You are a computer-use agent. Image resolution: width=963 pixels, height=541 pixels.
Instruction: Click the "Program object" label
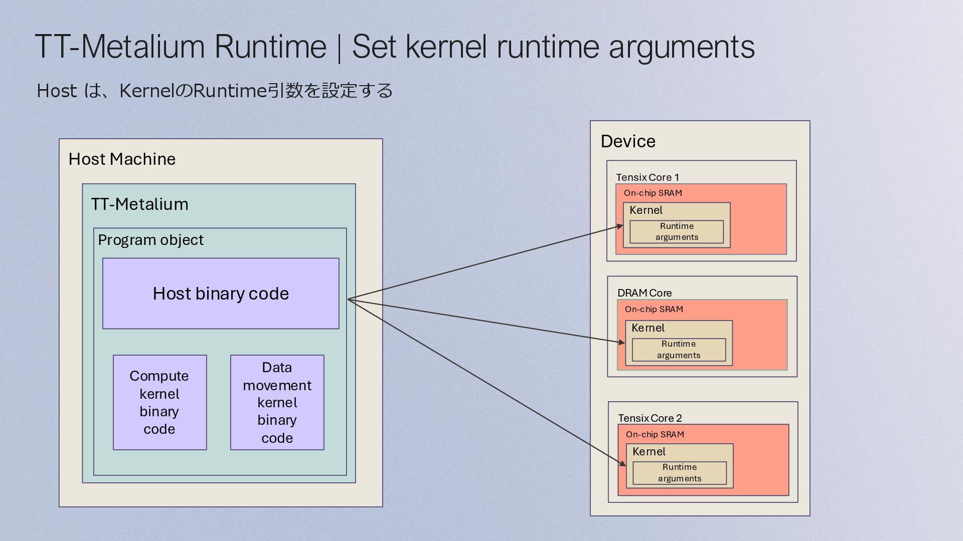pyautogui.click(x=150, y=240)
